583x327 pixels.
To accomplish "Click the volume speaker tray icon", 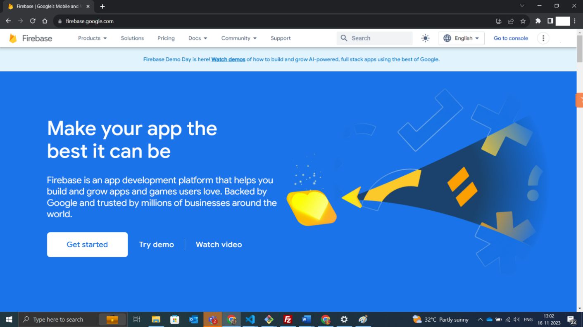I will click(516, 320).
